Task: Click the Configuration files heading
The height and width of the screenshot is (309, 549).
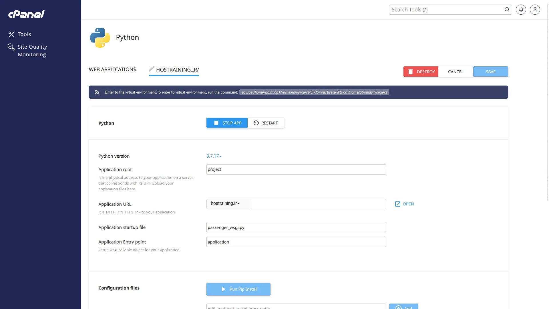Action: (x=119, y=288)
